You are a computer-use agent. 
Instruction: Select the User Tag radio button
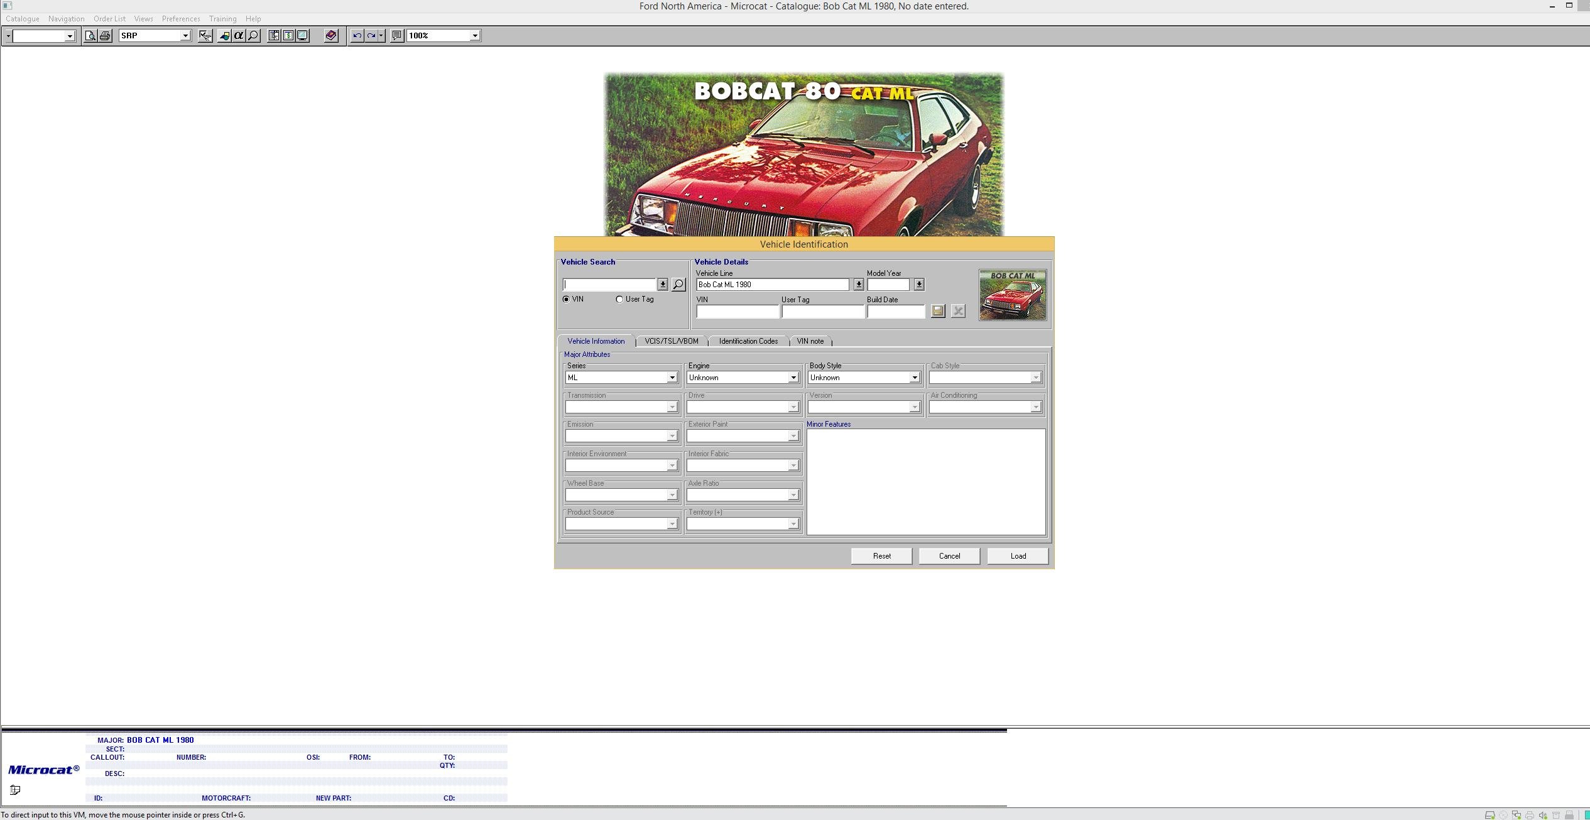tap(620, 300)
